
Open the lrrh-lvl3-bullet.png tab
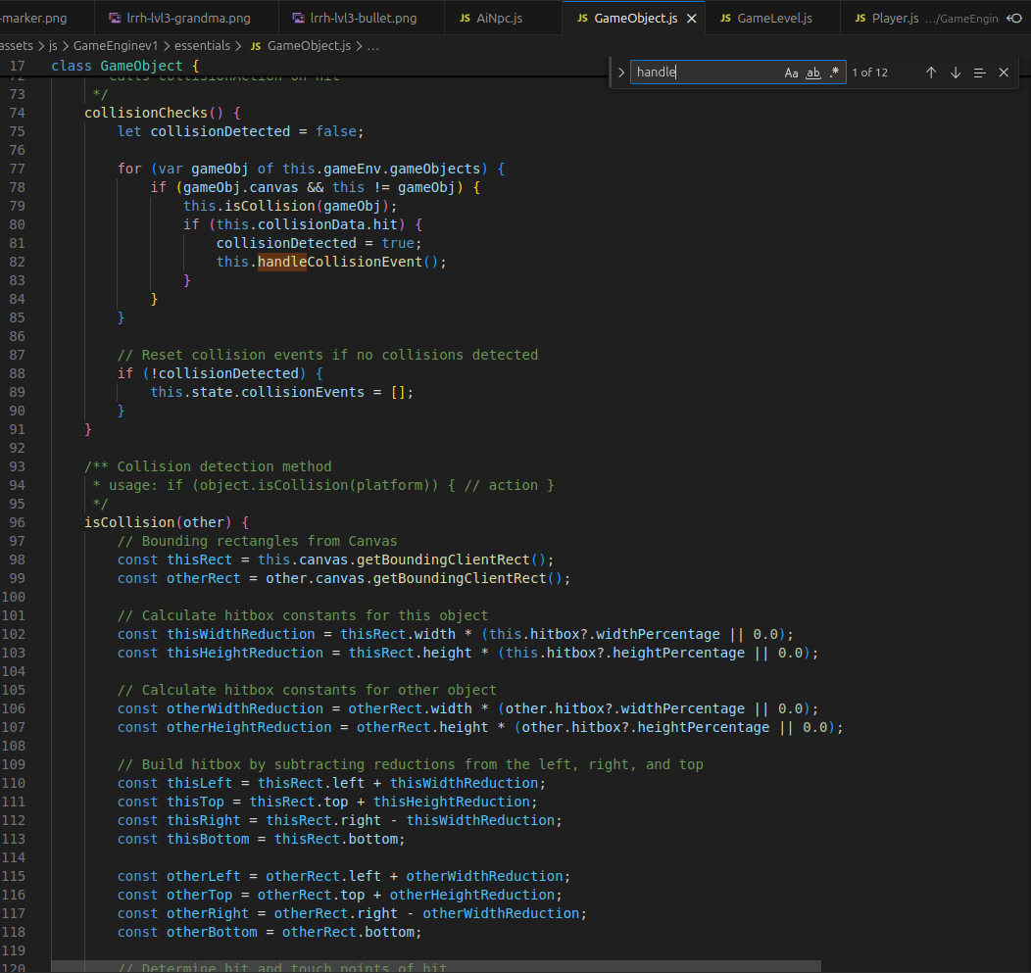pos(362,18)
